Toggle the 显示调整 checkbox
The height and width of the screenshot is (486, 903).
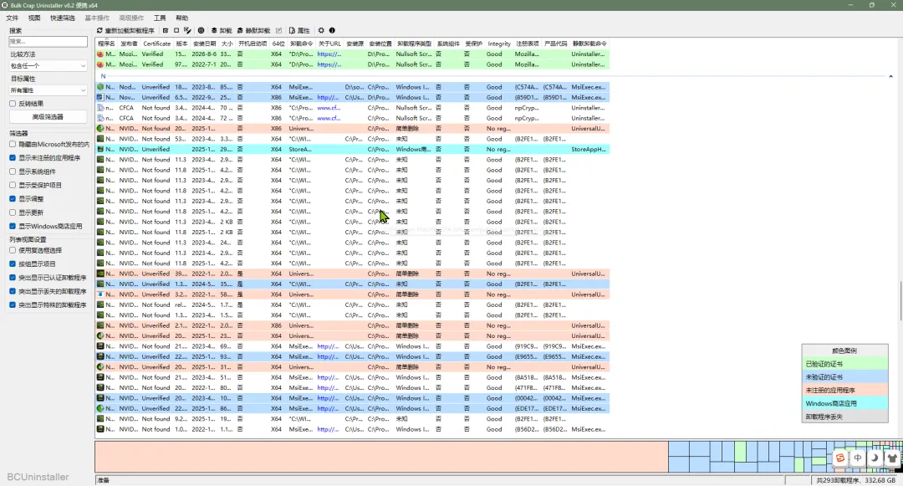(13, 198)
